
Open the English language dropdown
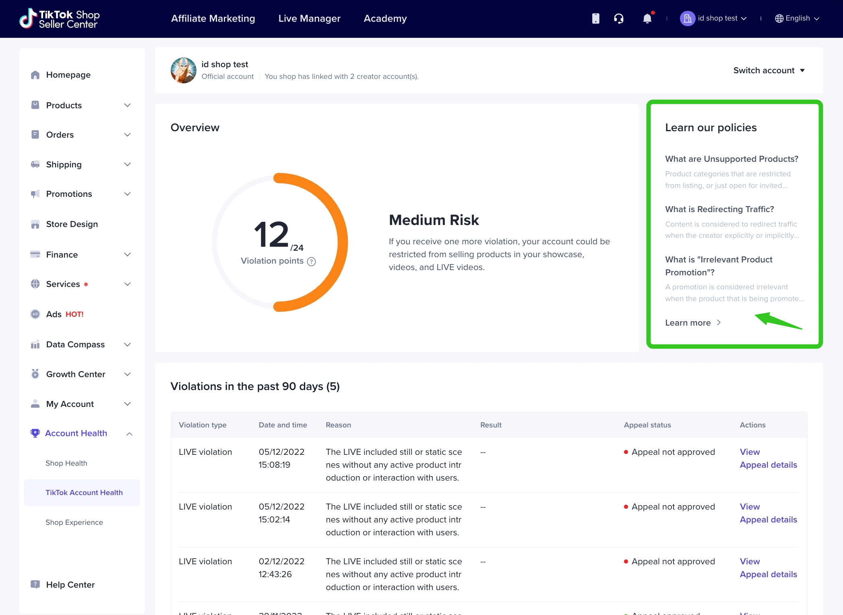(x=797, y=19)
